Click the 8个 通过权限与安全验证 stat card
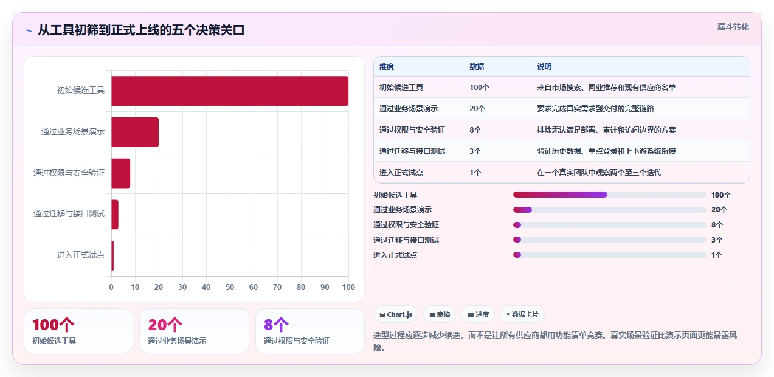The width and height of the screenshot is (774, 377). tap(310, 331)
